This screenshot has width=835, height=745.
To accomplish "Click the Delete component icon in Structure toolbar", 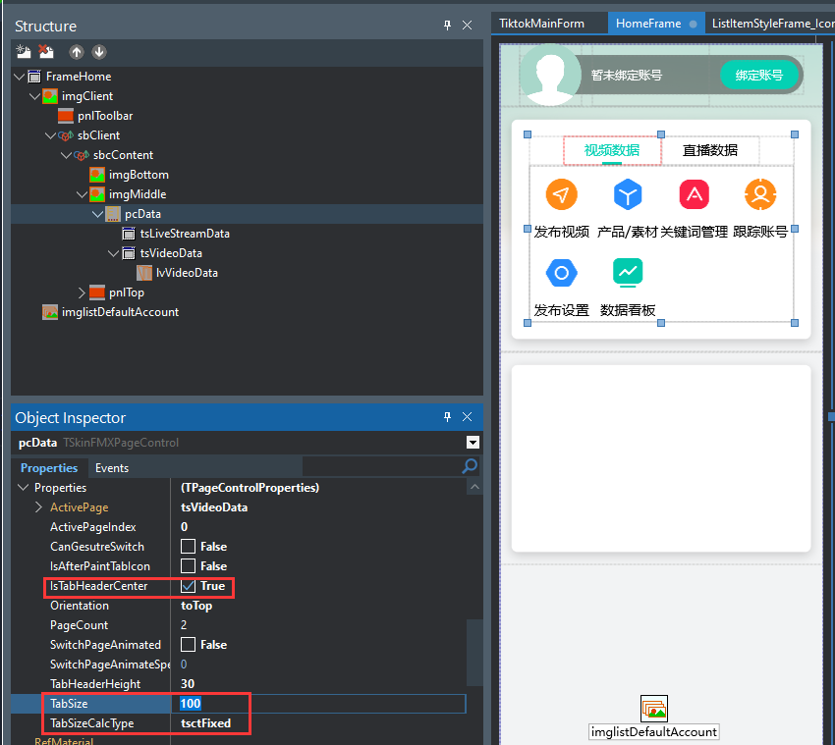I will (46, 52).
